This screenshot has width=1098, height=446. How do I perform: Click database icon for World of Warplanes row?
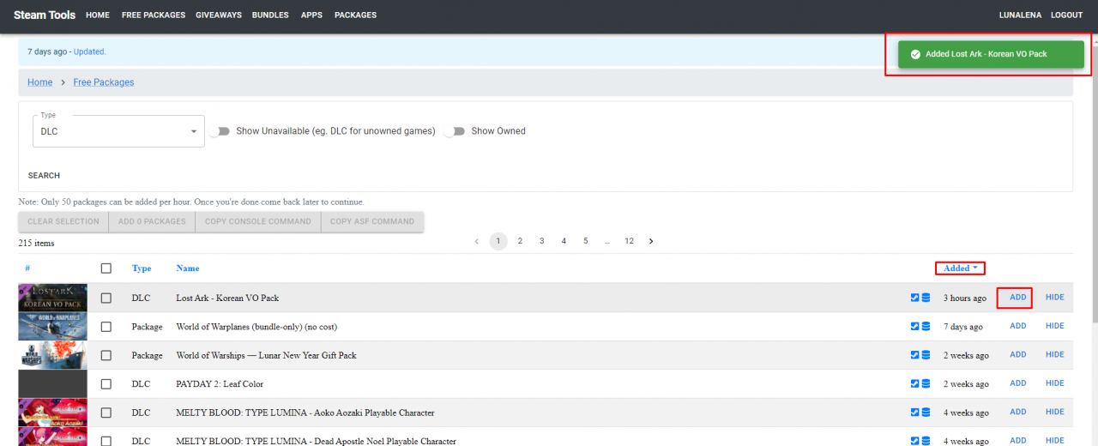pos(926,327)
